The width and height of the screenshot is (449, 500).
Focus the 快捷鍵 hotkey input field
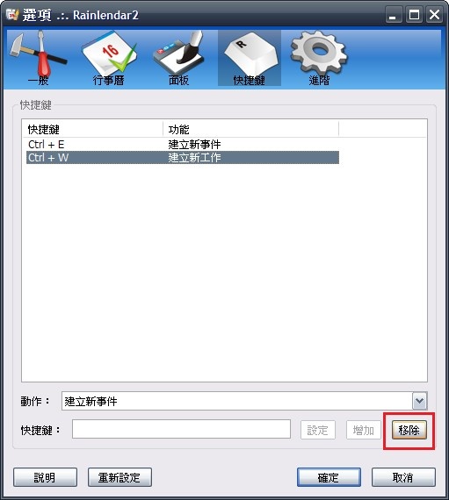(181, 429)
